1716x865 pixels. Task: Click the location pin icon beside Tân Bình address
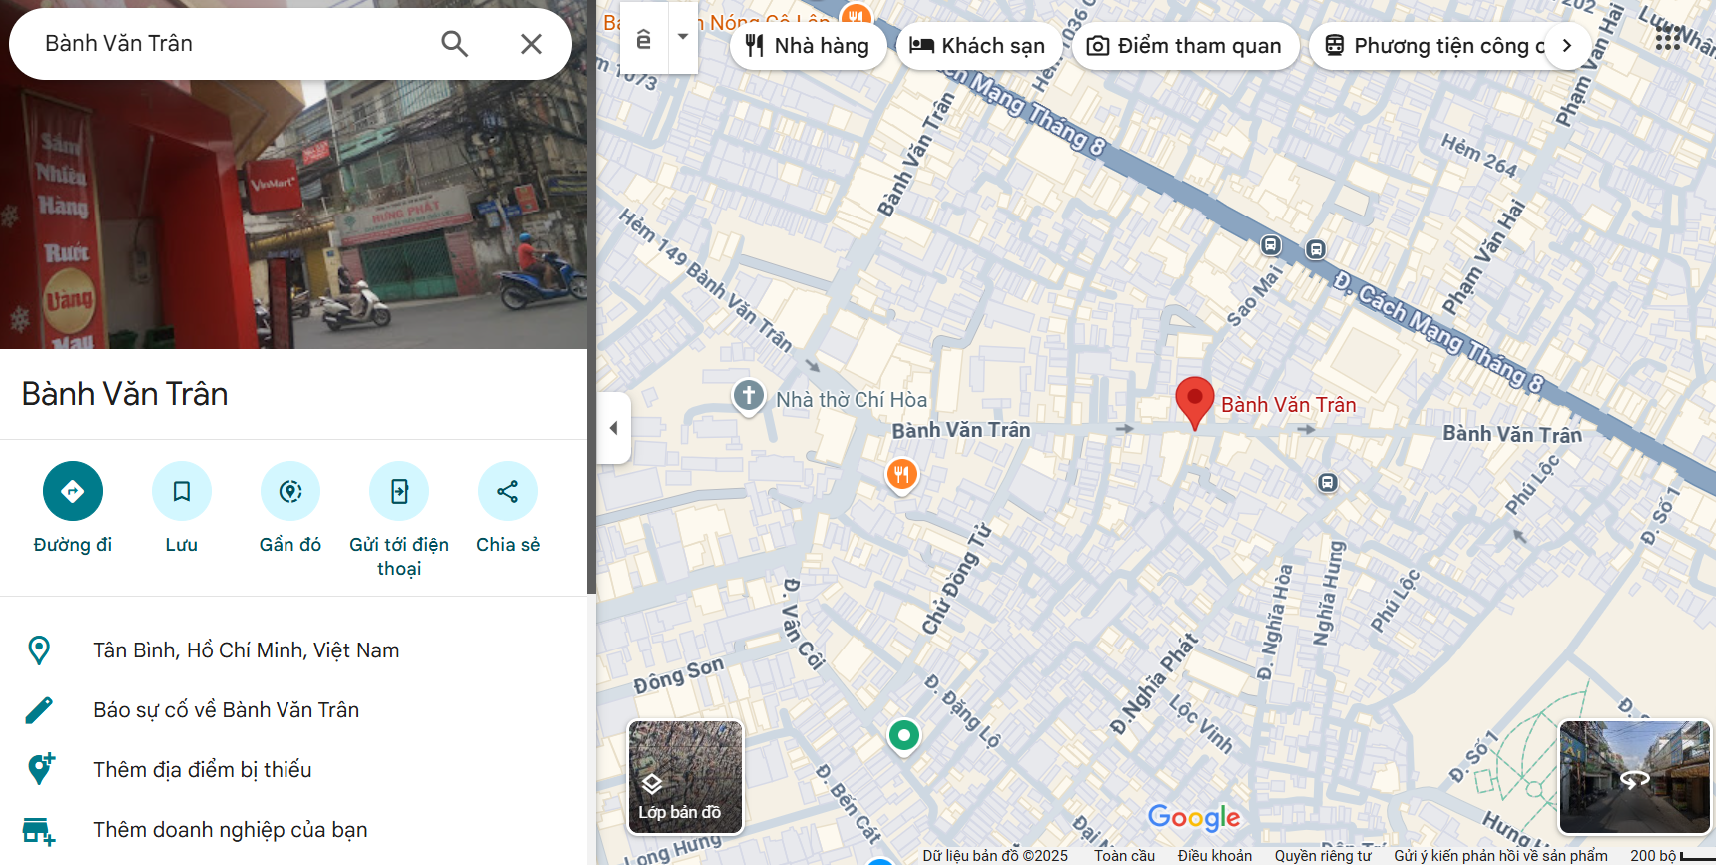pos(39,650)
